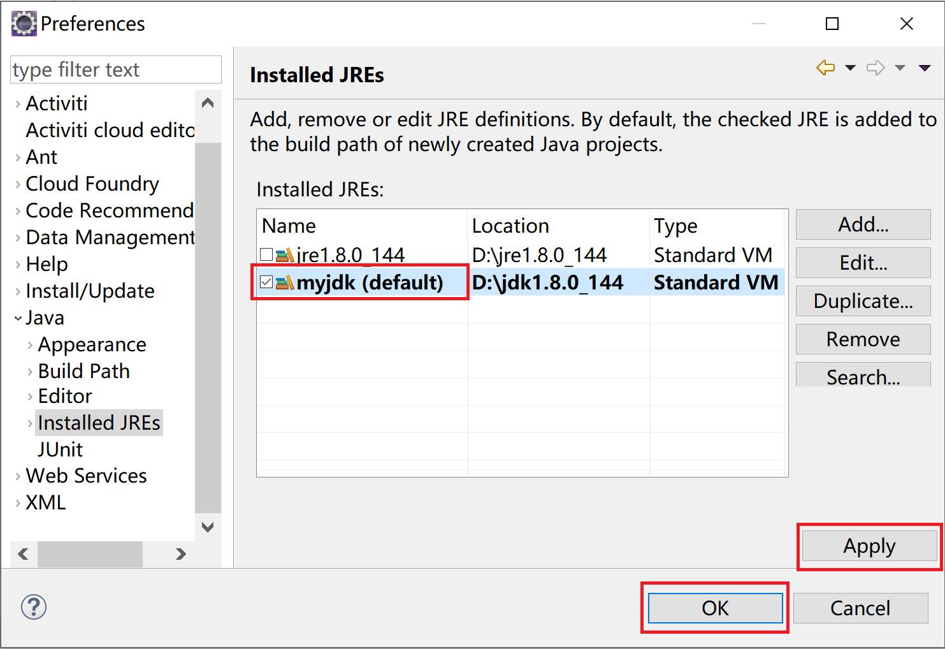Open the Web Services preferences
Image resolution: width=945 pixels, height=649 pixels.
click(x=86, y=476)
